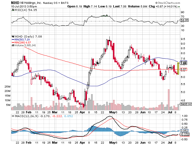
Task: Click the May label on price chart axis
Action: pyautogui.click(x=112, y=112)
